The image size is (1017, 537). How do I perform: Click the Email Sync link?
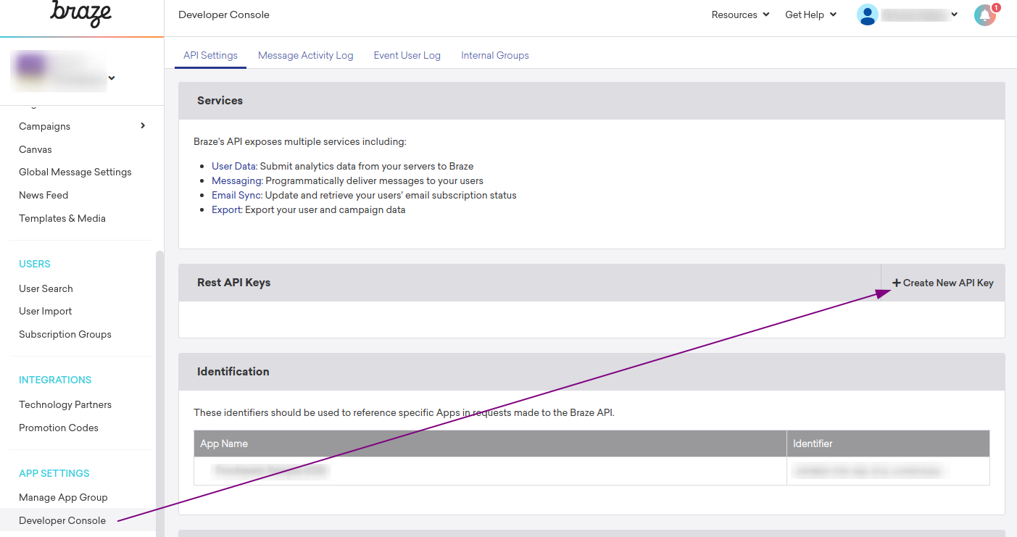(236, 195)
